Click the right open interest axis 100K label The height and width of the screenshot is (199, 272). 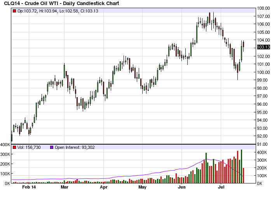click(262, 176)
